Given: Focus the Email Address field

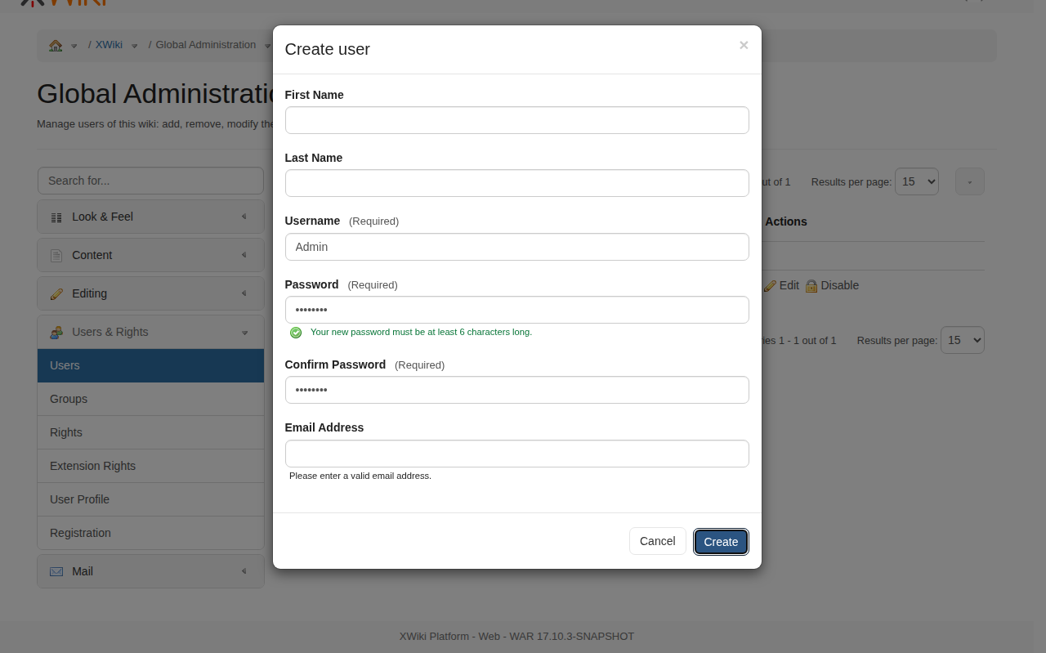Looking at the screenshot, I should [x=516, y=454].
